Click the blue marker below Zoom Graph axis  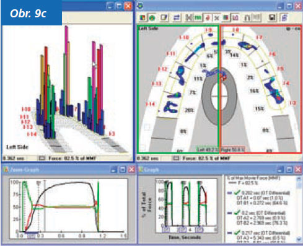click(x=32, y=235)
